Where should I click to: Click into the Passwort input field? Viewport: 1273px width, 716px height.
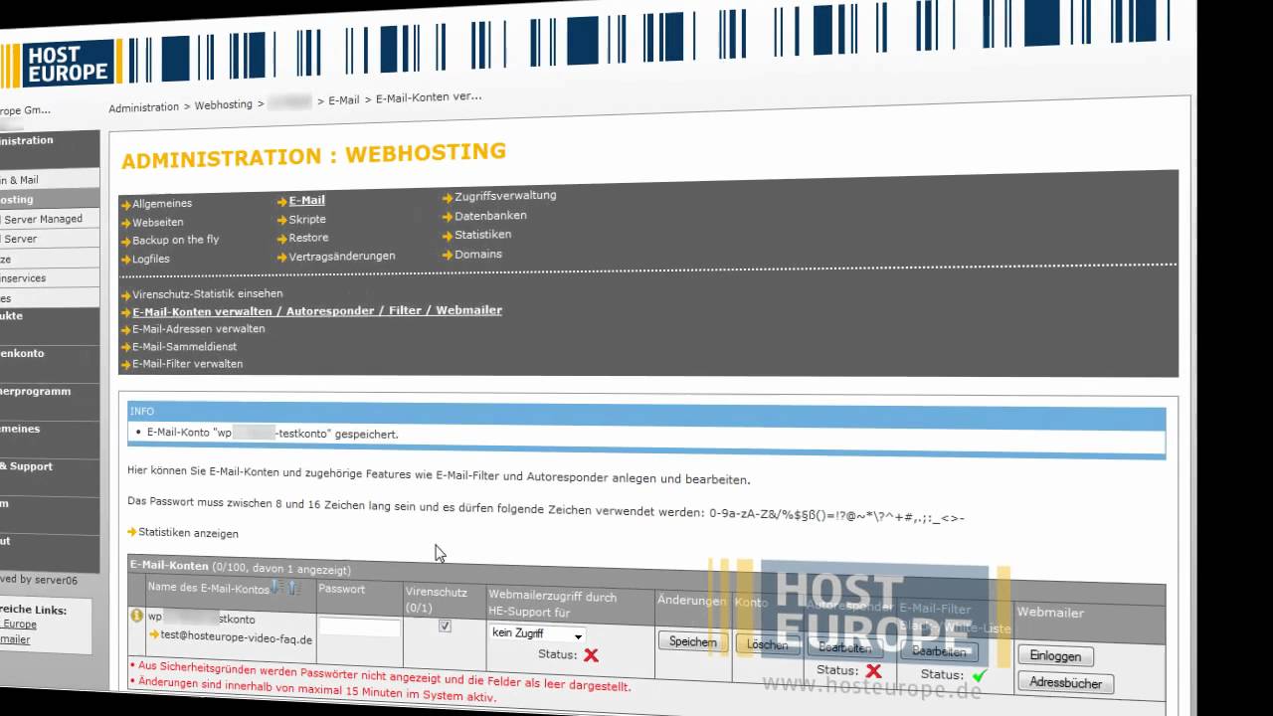[x=359, y=627]
